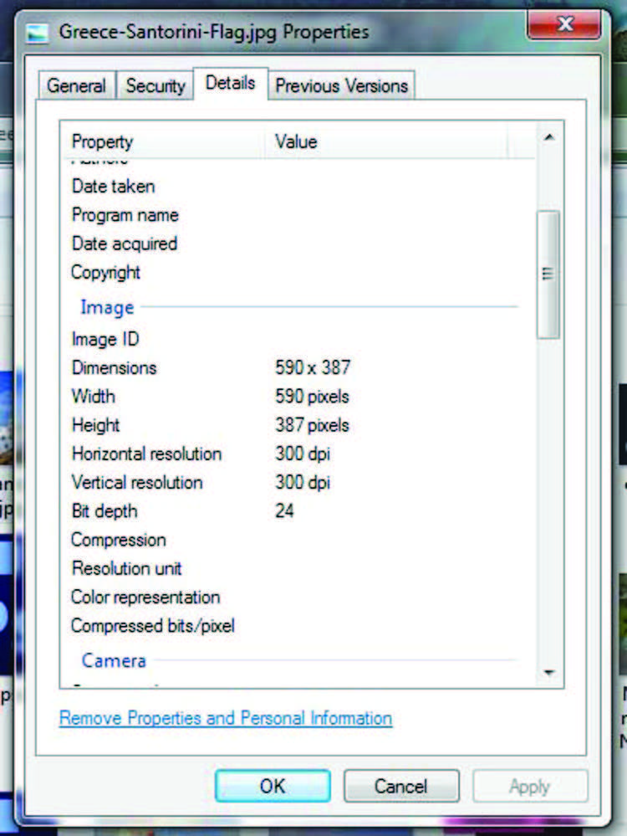Switch to the General tab
The height and width of the screenshot is (836, 627).
(76, 86)
